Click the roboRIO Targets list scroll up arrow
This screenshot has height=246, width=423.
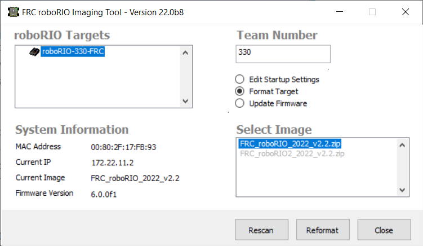(186, 52)
